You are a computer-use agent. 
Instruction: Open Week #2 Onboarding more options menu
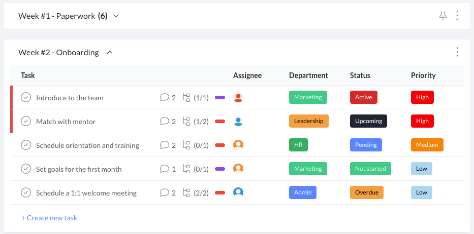coord(457,52)
